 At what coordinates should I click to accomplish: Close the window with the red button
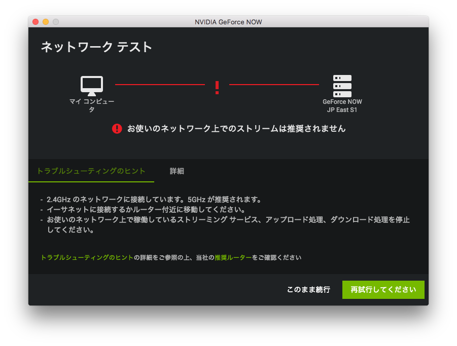tap(36, 22)
